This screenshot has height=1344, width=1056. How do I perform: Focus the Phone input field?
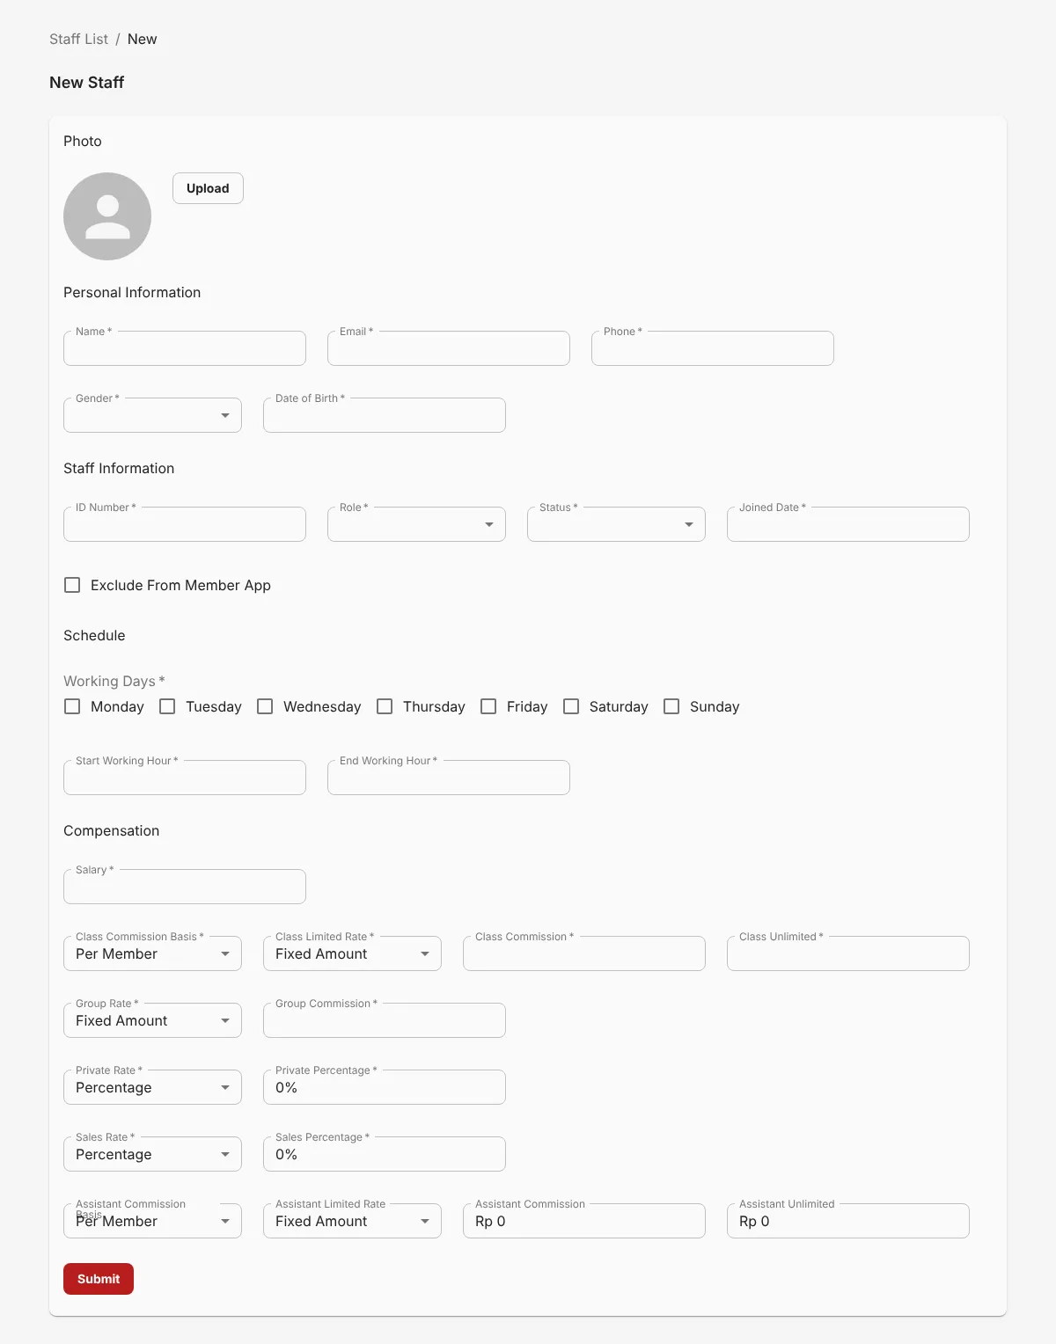click(x=713, y=348)
